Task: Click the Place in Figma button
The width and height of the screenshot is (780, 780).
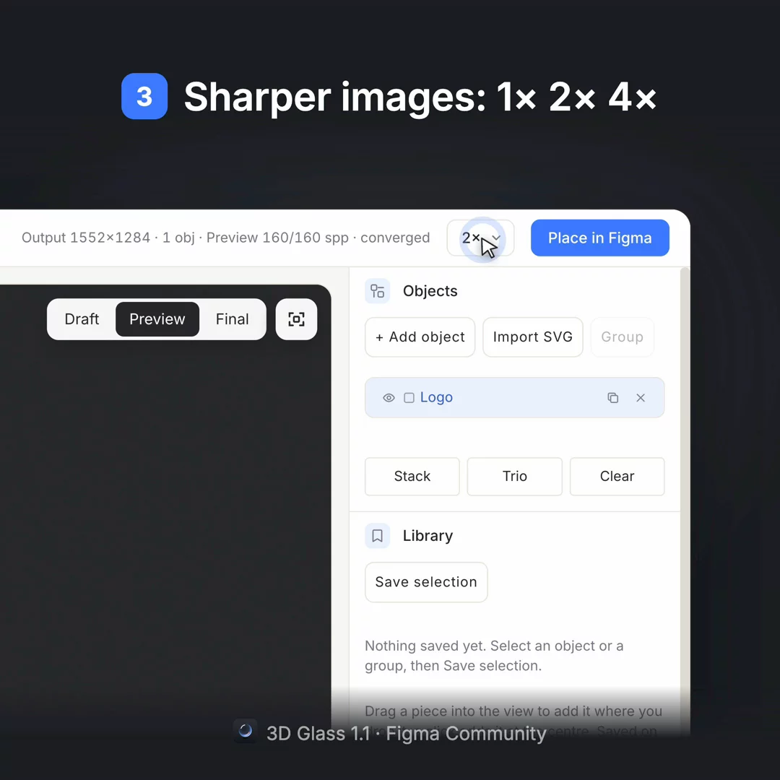Action: 599,238
